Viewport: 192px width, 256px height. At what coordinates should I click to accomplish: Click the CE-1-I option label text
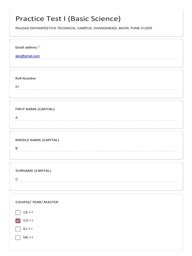click(x=28, y=212)
